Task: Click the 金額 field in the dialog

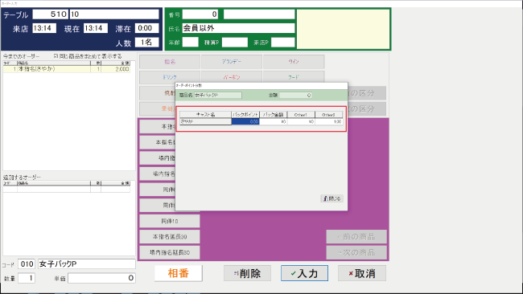Action: pyautogui.click(x=295, y=96)
